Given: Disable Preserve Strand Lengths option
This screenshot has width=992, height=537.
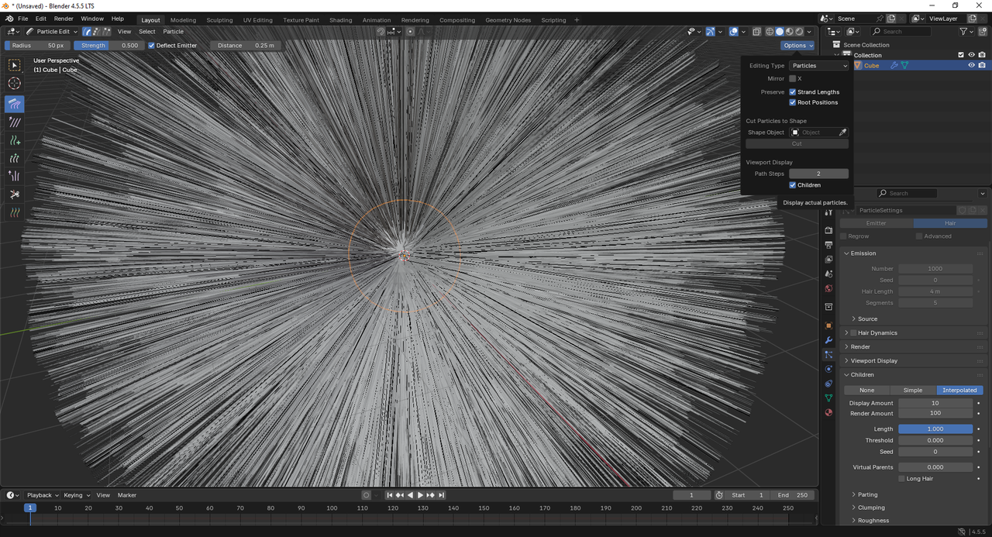Looking at the screenshot, I should point(793,92).
